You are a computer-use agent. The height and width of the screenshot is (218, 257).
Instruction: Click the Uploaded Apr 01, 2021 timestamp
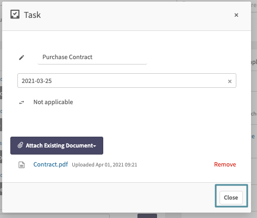tap(104, 165)
